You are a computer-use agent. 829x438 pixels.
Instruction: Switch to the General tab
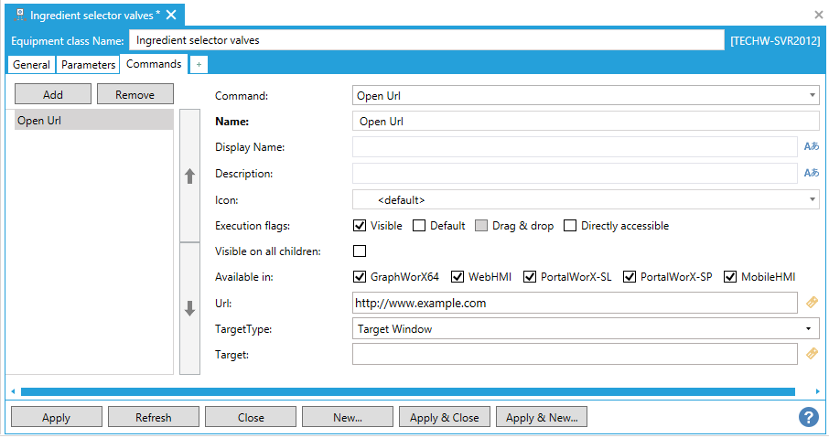tap(31, 65)
